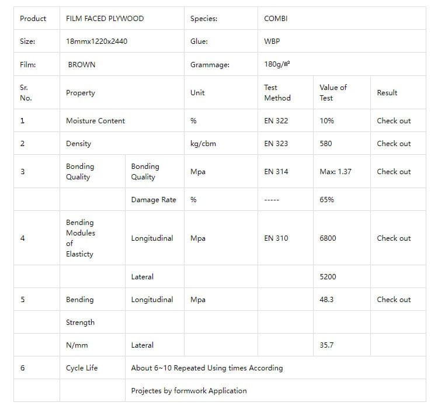
Task: Click the Bending Modules of Elasticty cell
Action: point(81,238)
